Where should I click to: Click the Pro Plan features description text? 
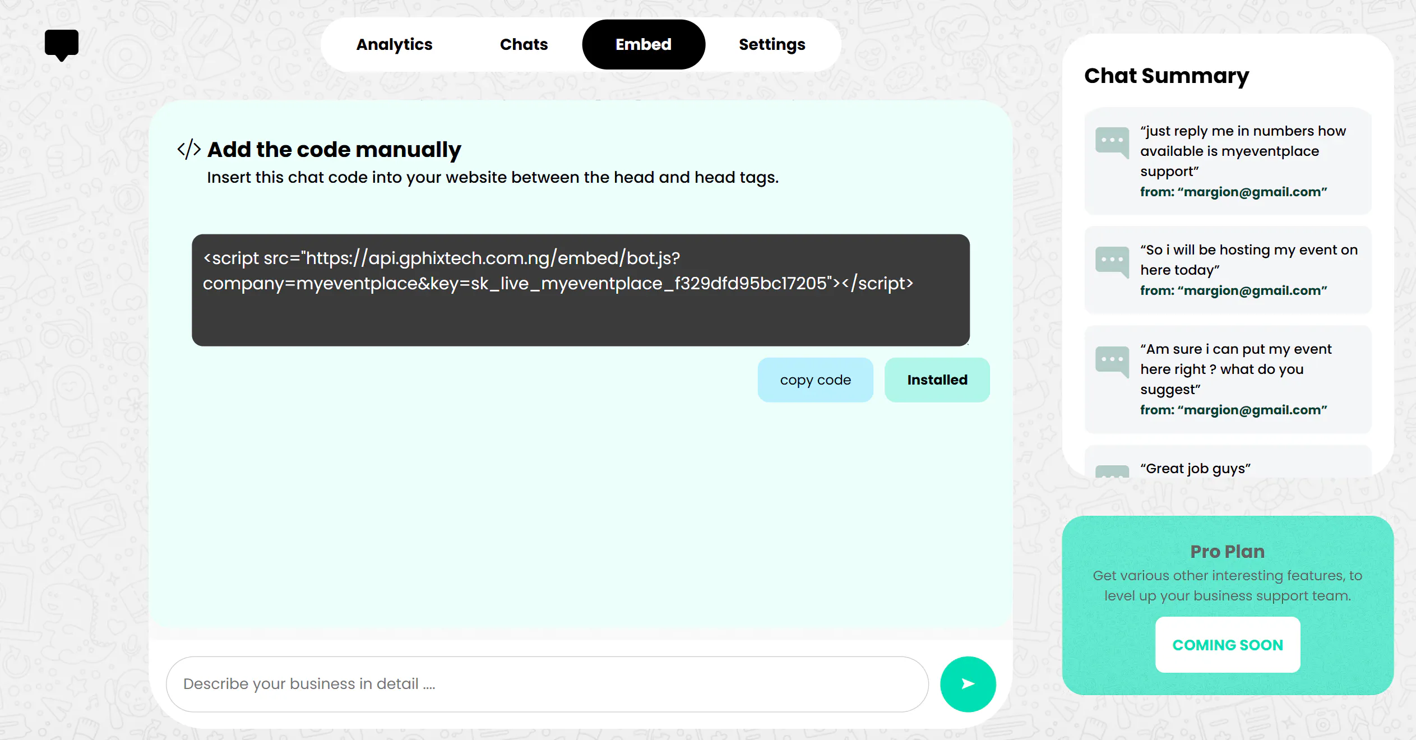[1228, 585]
